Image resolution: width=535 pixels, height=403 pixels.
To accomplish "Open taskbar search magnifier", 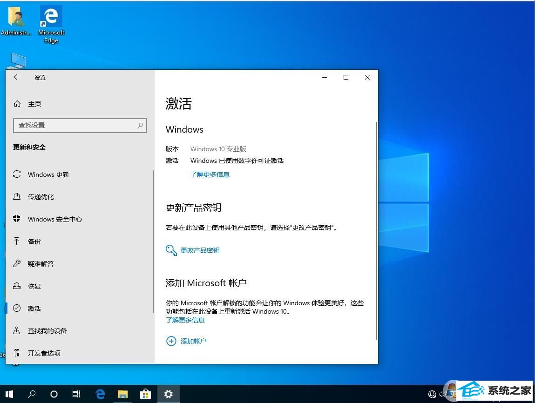I will (x=32, y=394).
